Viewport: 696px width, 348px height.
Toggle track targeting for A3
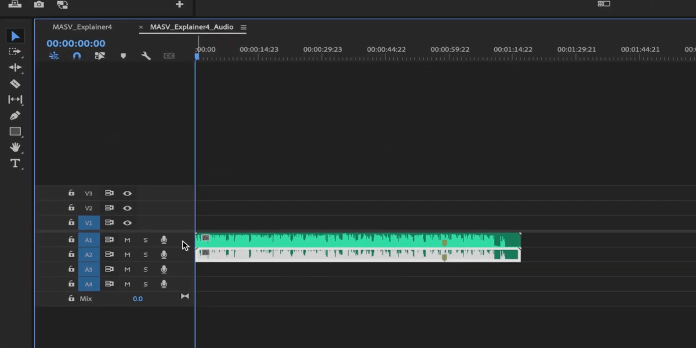pos(89,269)
